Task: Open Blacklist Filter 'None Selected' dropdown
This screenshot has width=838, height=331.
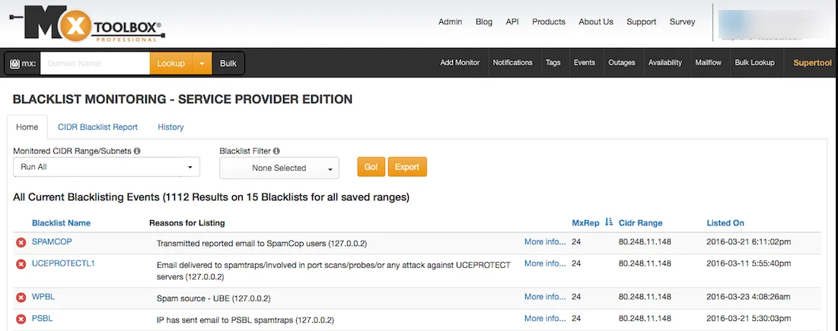Action: (279, 168)
